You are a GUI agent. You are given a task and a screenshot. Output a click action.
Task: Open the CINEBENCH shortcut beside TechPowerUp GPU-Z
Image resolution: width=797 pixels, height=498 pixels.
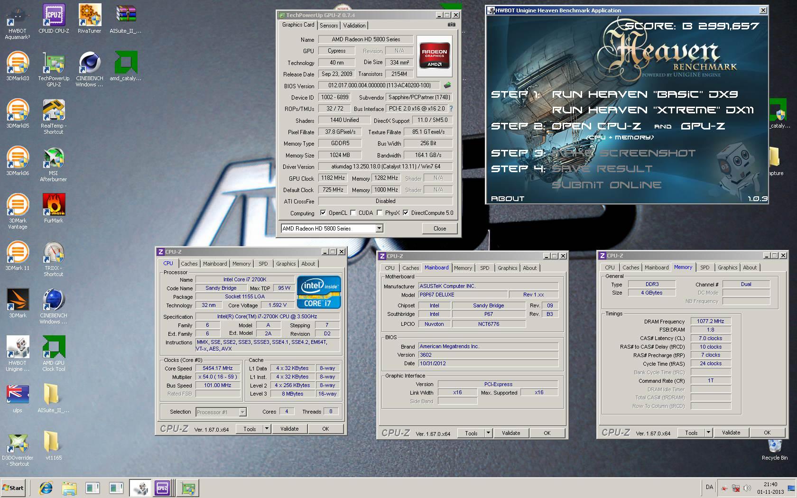pyautogui.click(x=90, y=69)
